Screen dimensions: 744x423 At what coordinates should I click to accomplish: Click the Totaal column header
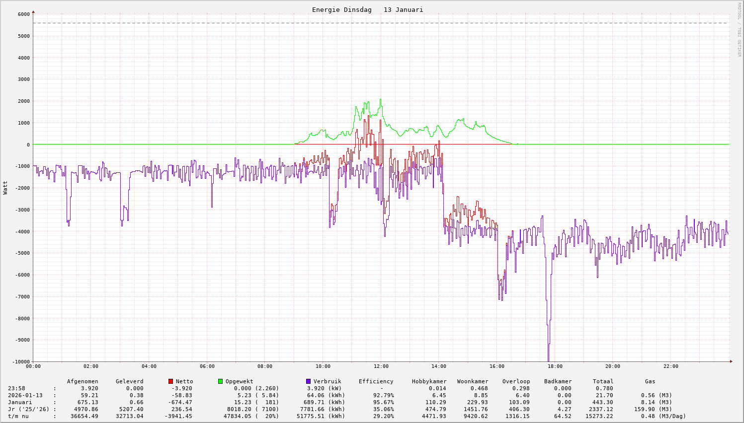pos(603,381)
